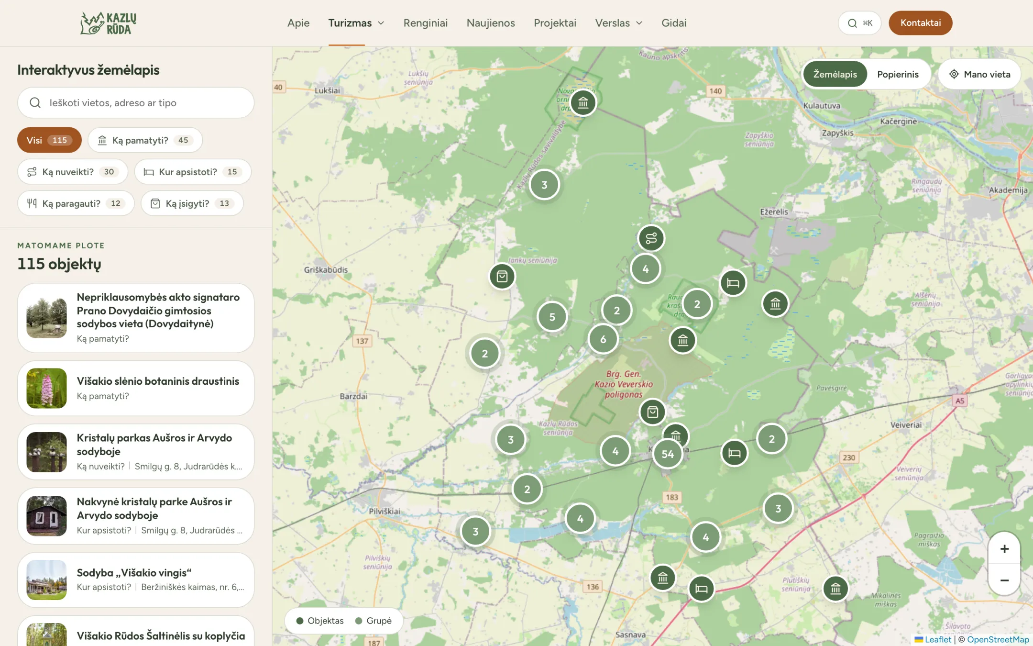Focus the Ieškoti vietos search field

coord(136,103)
